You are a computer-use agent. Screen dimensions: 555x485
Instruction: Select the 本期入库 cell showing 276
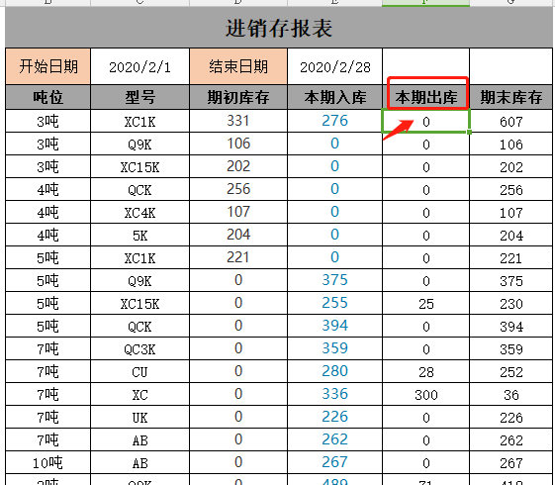(x=334, y=121)
